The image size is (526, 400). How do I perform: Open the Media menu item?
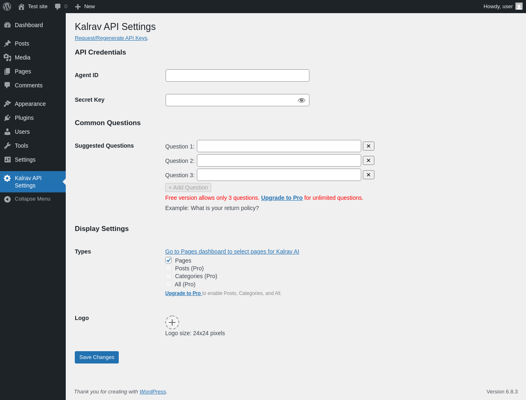[22, 57]
